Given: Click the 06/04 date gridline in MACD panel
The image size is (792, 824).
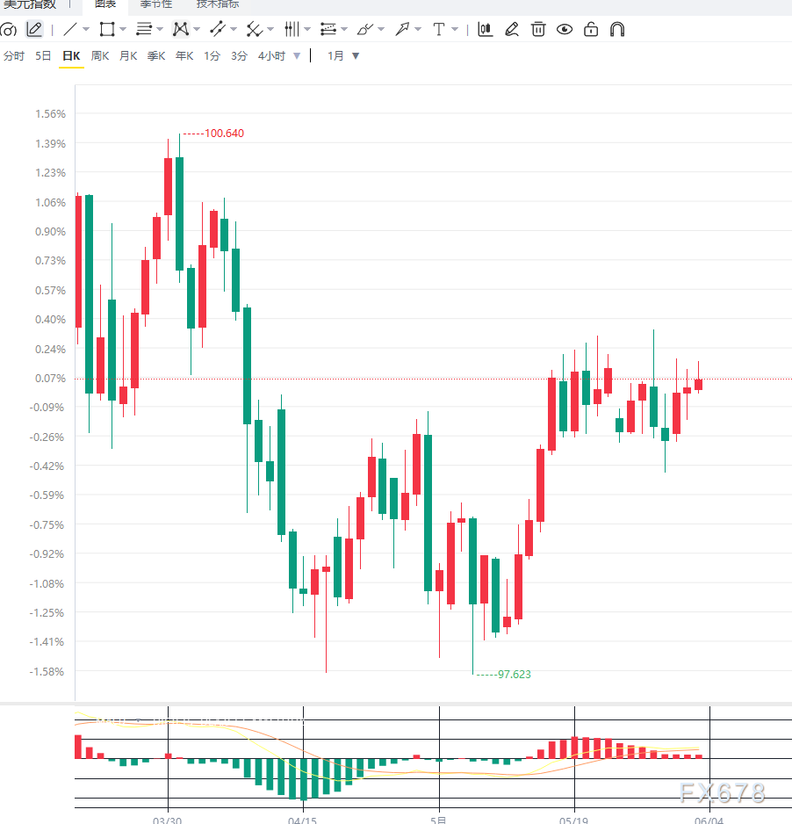Looking at the screenshot, I should coord(709,758).
